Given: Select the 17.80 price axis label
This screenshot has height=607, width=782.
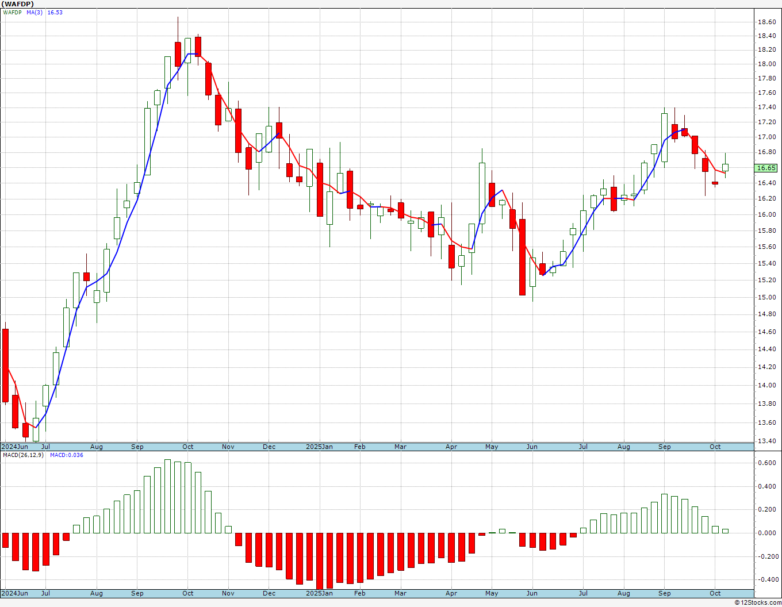Looking at the screenshot, I should (766, 78).
